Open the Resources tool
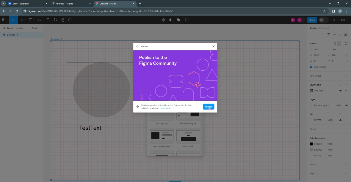The image size is (351, 182). [x=55, y=20]
